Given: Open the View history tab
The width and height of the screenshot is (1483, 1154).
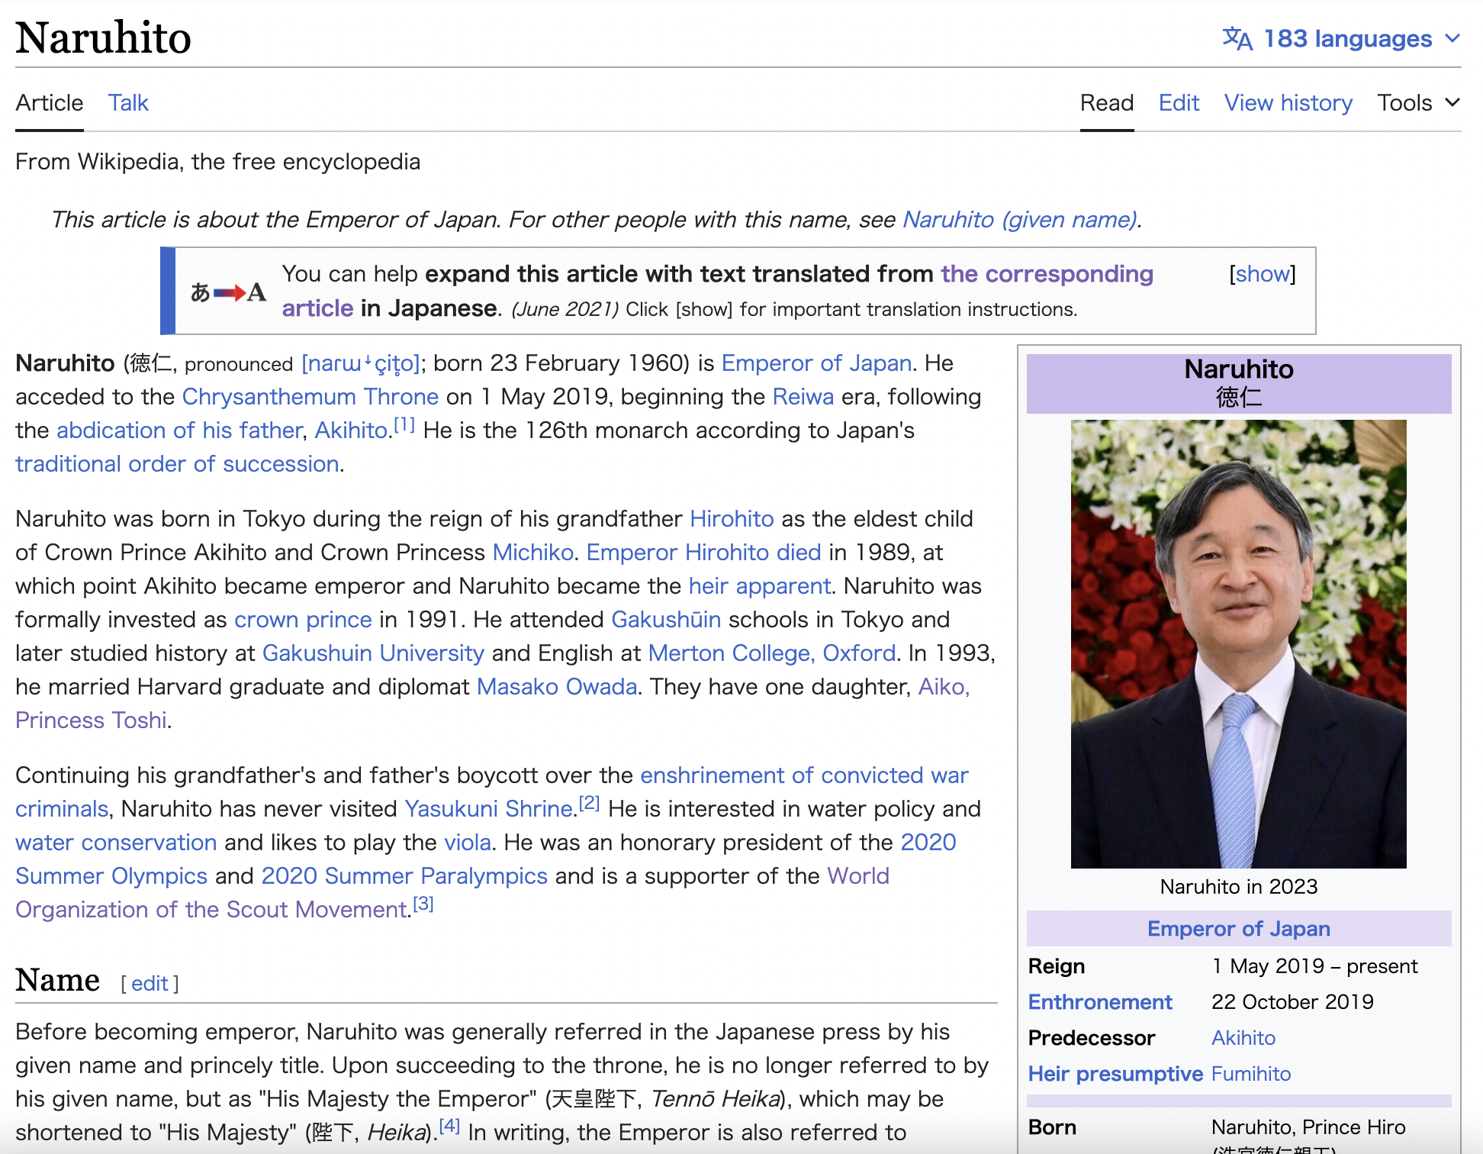Looking at the screenshot, I should point(1288,102).
